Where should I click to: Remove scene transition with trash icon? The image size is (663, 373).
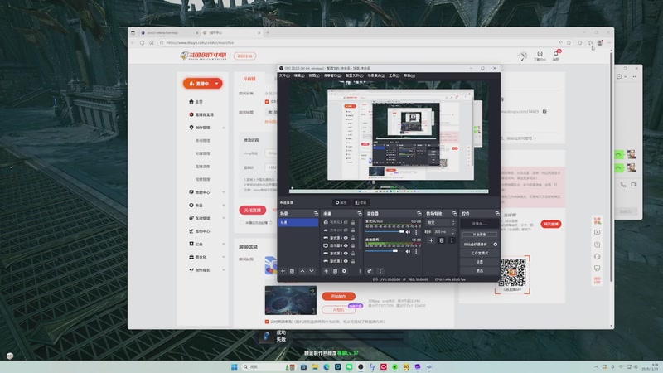pyautogui.click(x=442, y=240)
